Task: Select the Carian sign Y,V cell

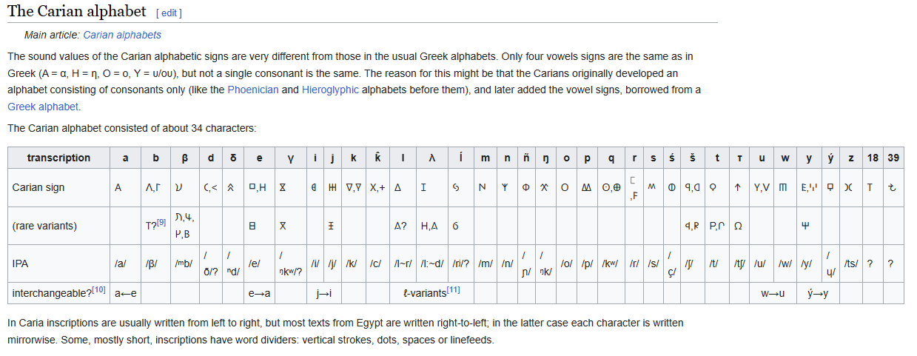Action: (x=761, y=187)
